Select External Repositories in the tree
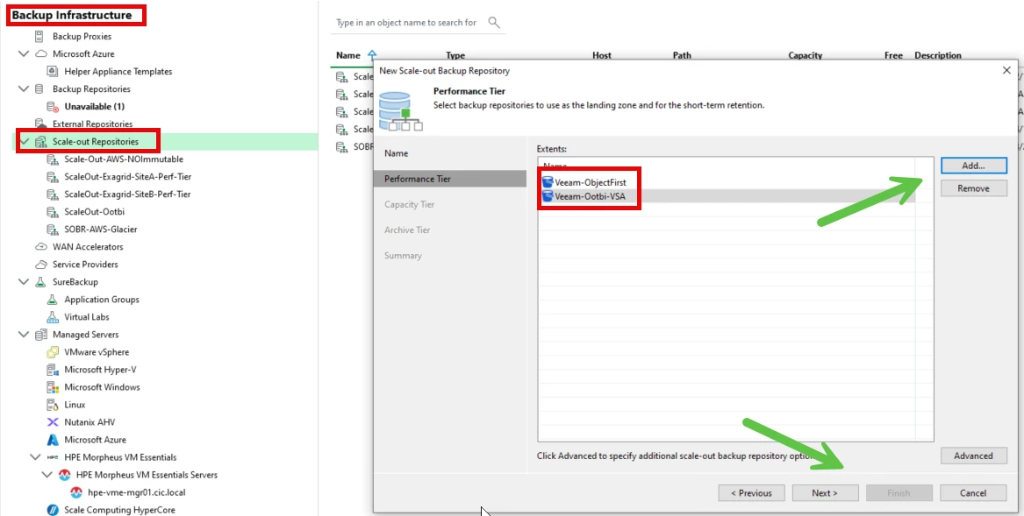 coord(92,124)
